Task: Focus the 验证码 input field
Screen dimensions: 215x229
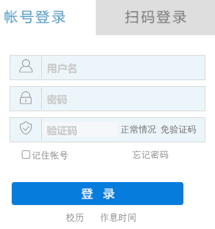Action: click(x=80, y=130)
